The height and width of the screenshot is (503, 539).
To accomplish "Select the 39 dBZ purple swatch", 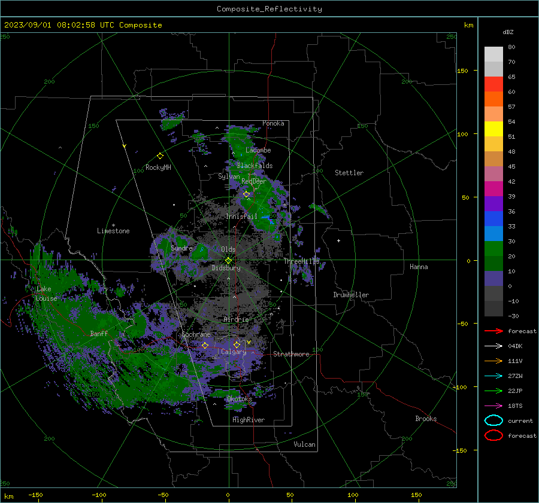I will pyautogui.click(x=493, y=203).
